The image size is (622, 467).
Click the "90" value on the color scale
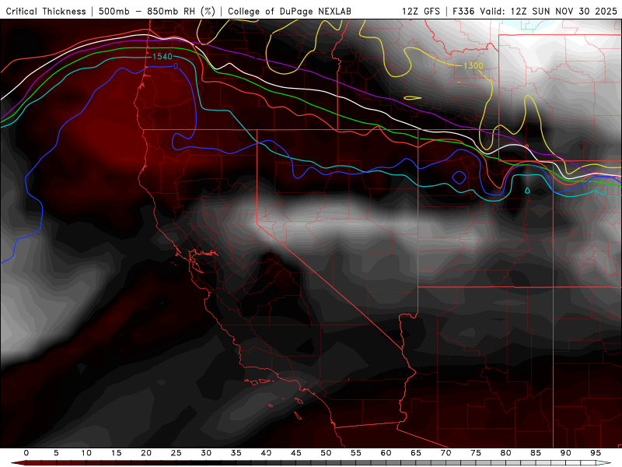click(x=565, y=453)
